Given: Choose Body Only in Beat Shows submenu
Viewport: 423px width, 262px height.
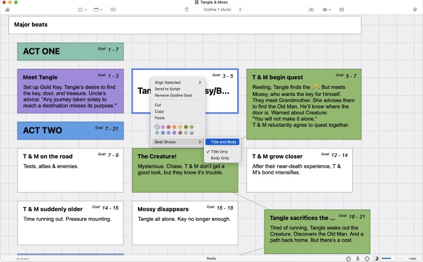Looking at the screenshot, I should tap(219, 158).
